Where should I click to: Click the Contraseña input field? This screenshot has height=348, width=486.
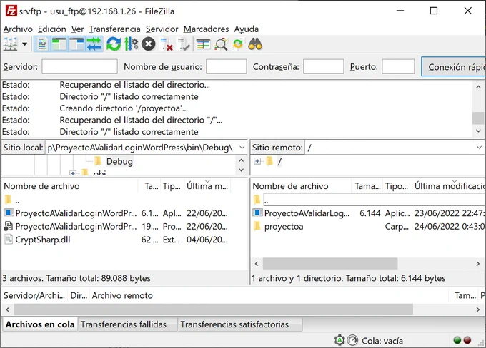point(323,66)
